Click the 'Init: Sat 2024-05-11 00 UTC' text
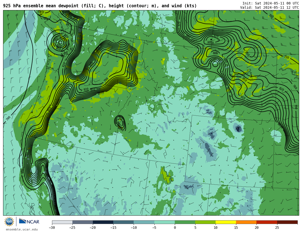The height and width of the screenshot is (233, 302). [271, 3]
